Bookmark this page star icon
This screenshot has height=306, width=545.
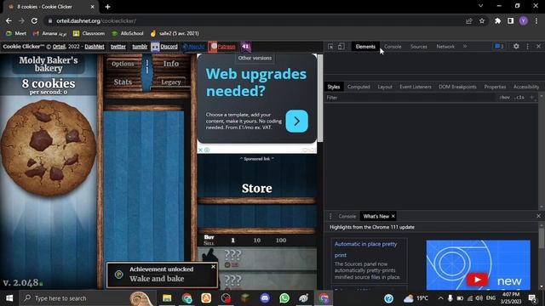482,20
